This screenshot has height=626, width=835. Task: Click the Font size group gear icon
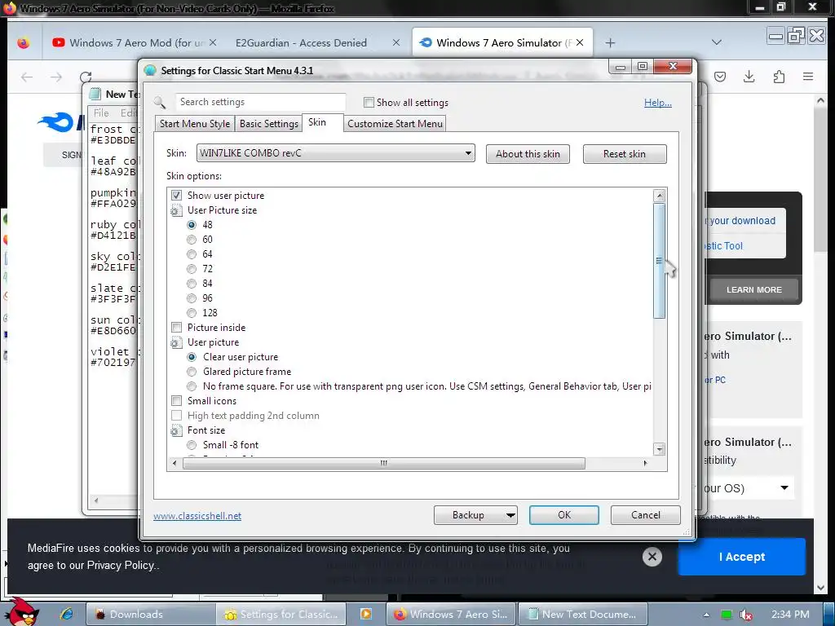pos(176,430)
